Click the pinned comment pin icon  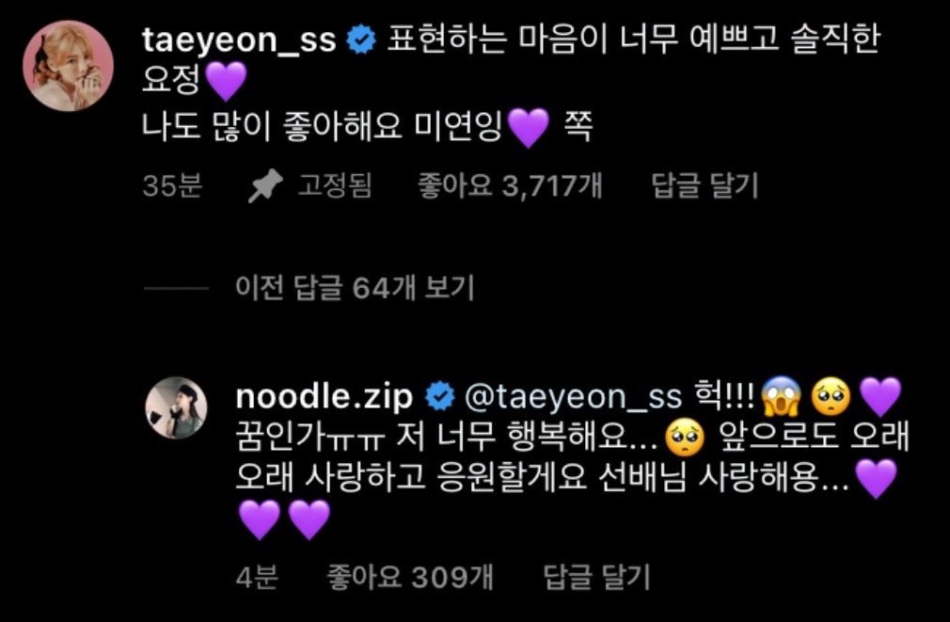(x=265, y=185)
